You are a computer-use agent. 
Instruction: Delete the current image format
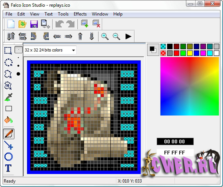(x=96, y=23)
